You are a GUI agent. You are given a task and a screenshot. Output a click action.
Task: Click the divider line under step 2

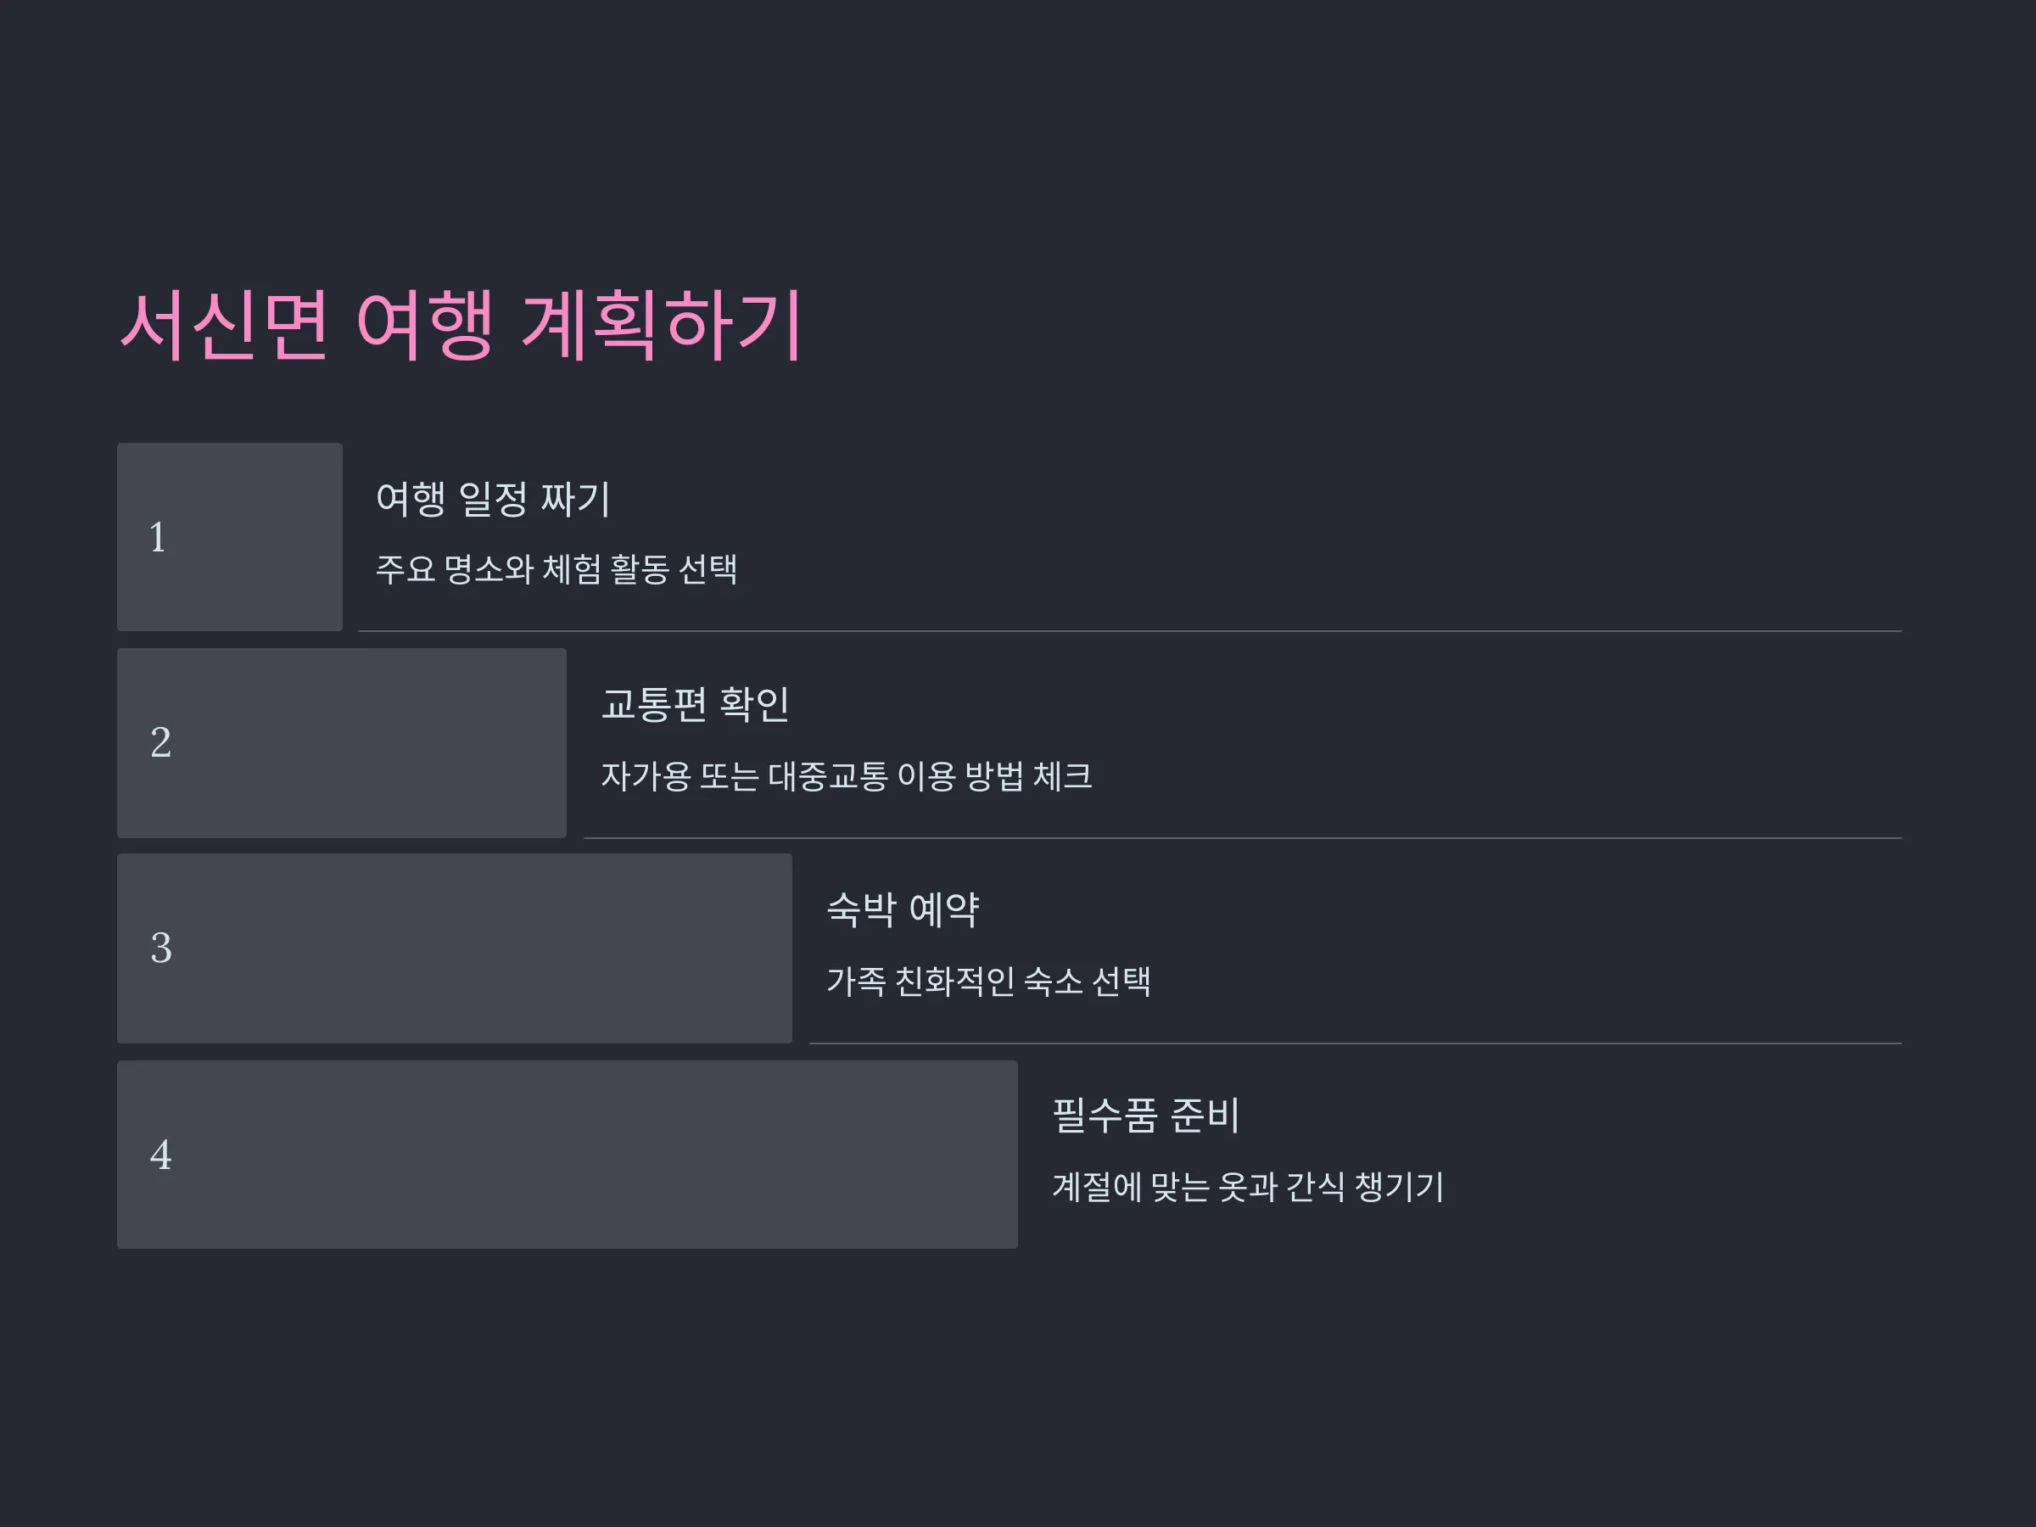click(x=1243, y=838)
